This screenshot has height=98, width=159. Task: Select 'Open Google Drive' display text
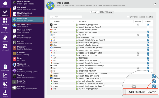[x=86, y=37]
